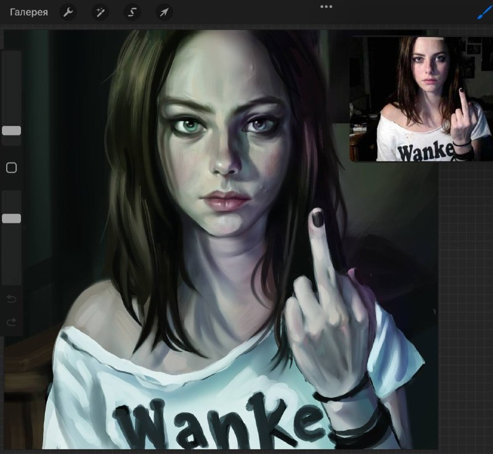Screen dimensions: 493x454
Task: Click the painted black fingernail on canvas
Action: tap(317, 217)
